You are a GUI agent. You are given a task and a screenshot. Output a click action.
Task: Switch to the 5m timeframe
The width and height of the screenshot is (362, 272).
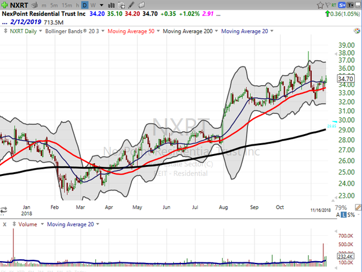click(x=54, y=5)
